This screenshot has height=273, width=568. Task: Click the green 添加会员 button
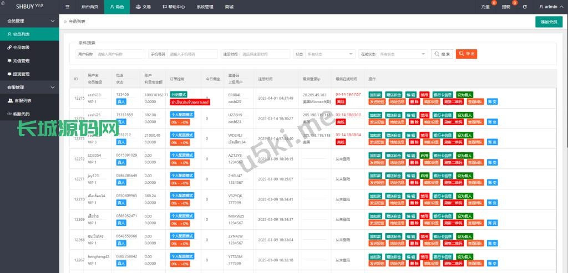point(548,22)
